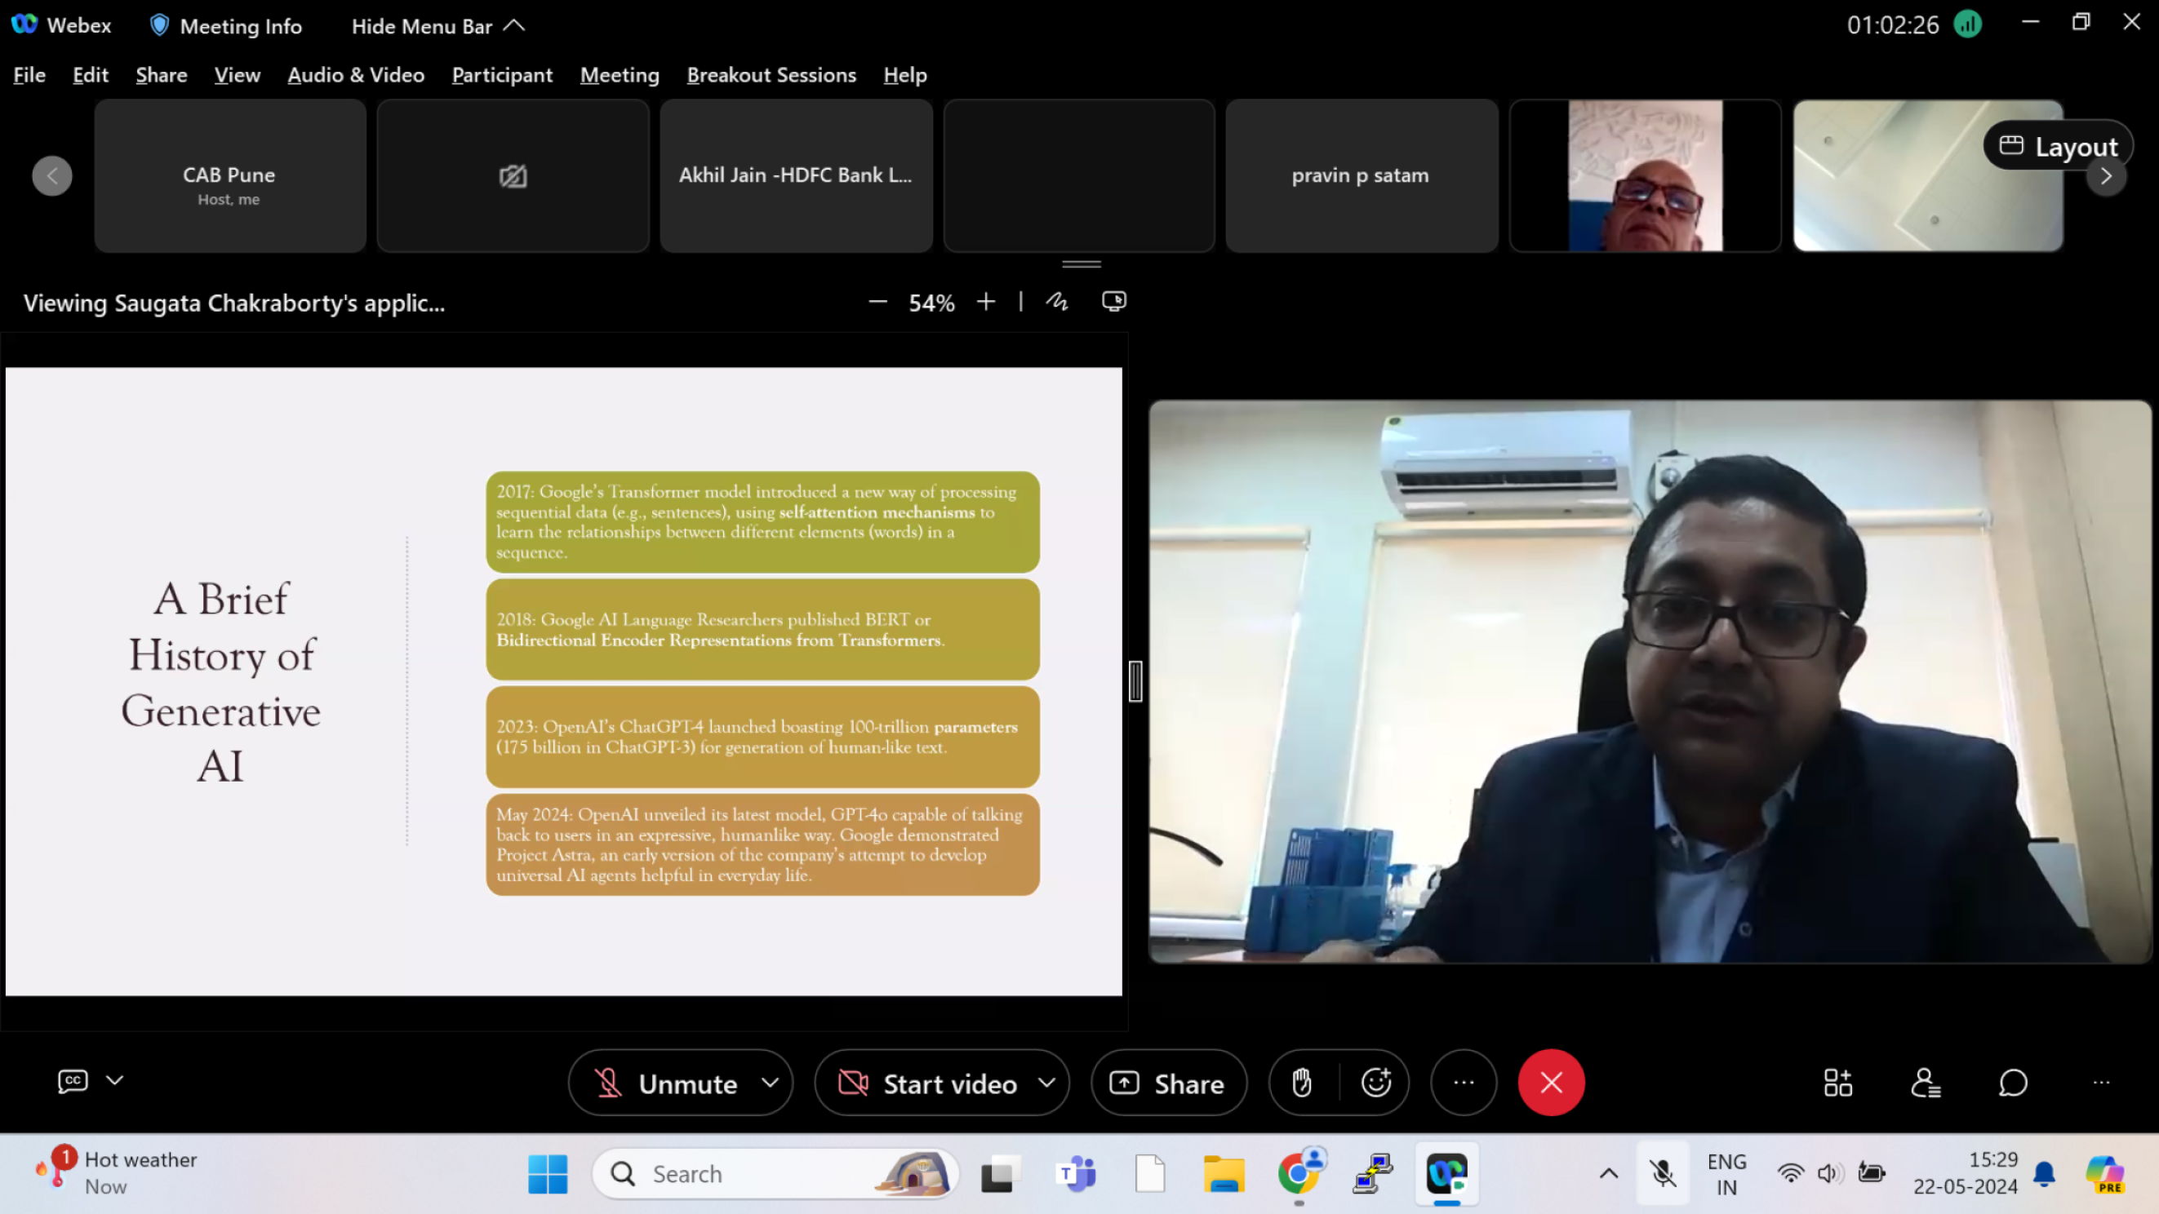Expand the closed captions options chevron

[x=115, y=1081]
